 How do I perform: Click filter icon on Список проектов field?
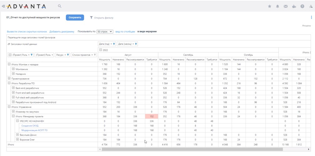pos(95,55)
